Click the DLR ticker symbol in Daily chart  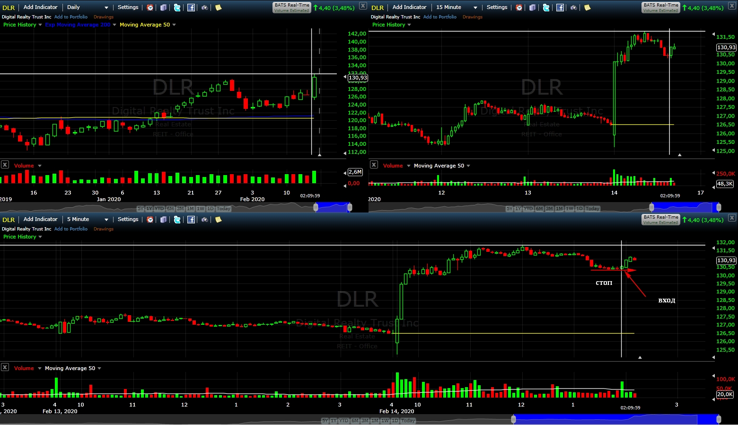[9, 8]
